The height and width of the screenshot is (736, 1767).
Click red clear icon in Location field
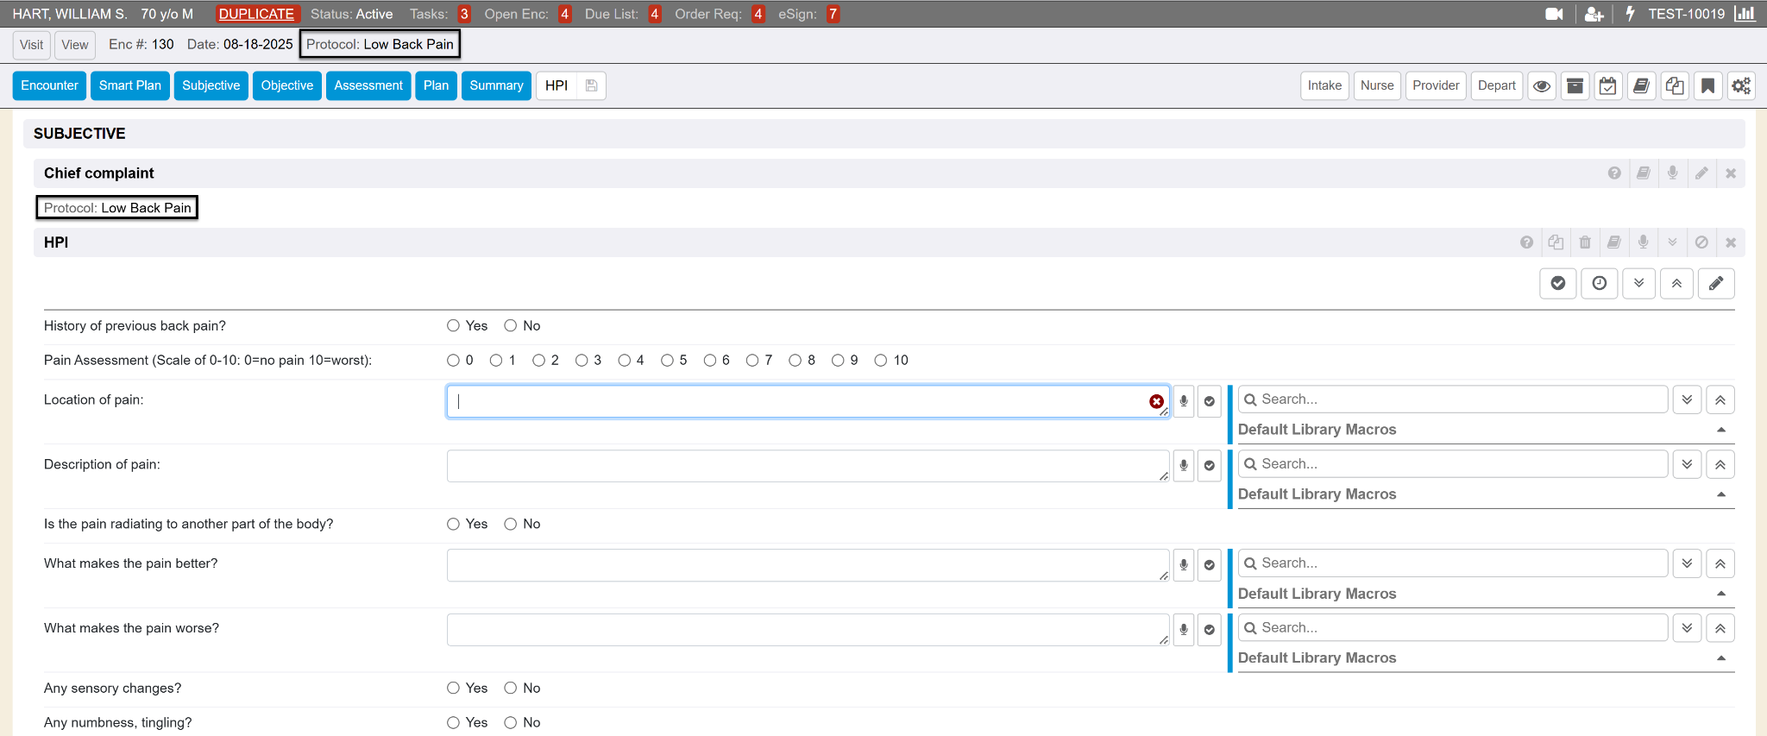point(1156,401)
